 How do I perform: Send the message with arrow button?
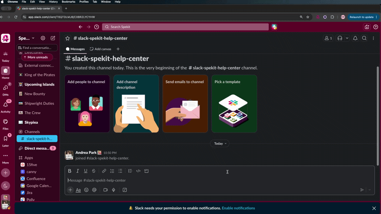pyautogui.click(x=362, y=190)
